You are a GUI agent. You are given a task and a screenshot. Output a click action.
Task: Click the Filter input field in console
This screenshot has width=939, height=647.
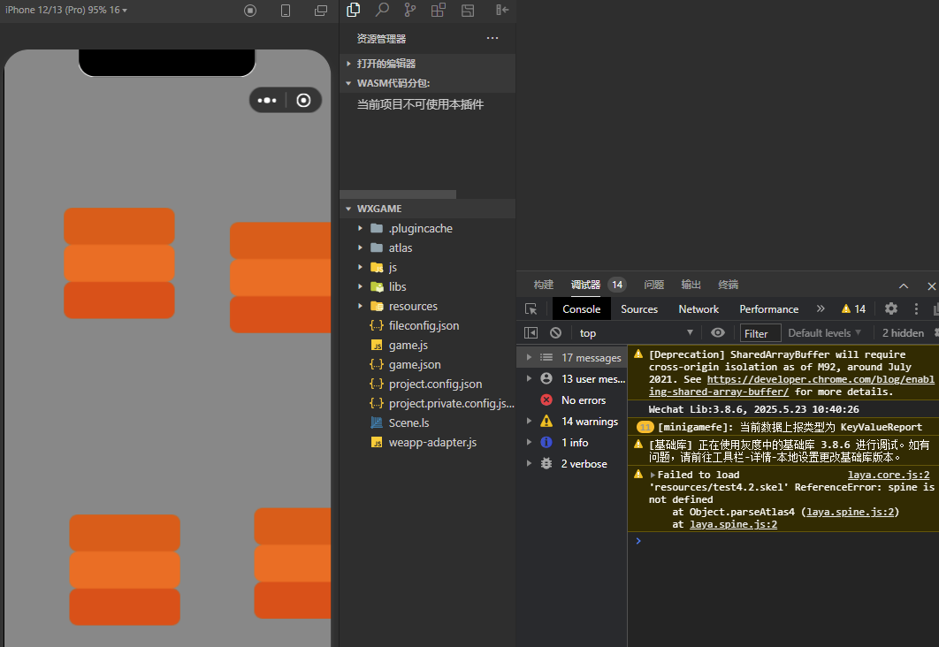pos(761,333)
